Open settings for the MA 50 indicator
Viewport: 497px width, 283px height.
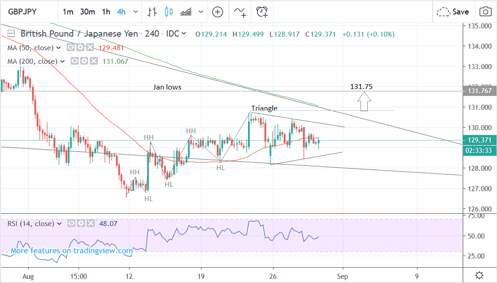(x=80, y=47)
